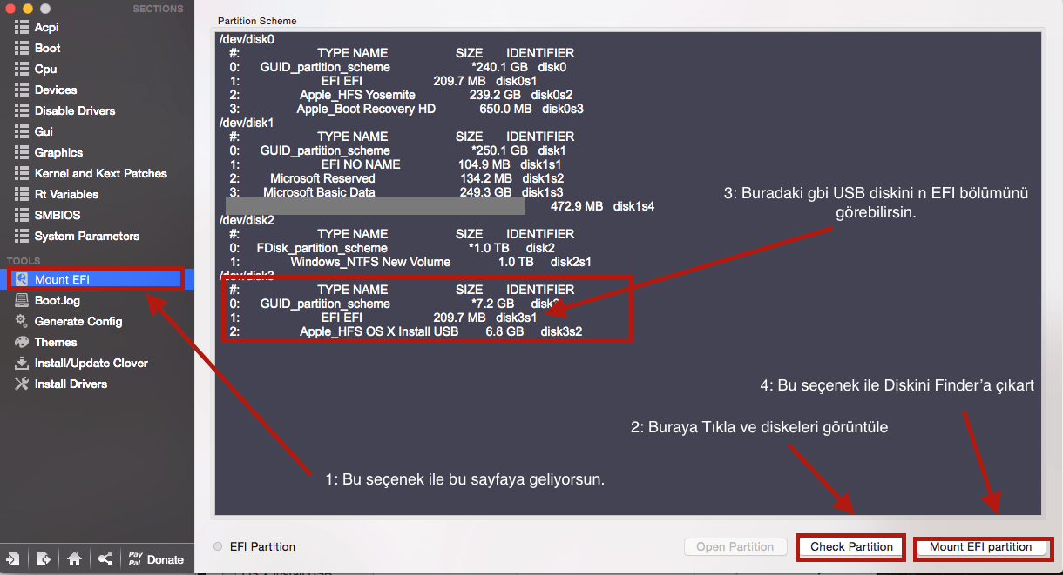This screenshot has width=1063, height=575.
Task: Click the TOOLS header label
Action: point(24,261)
